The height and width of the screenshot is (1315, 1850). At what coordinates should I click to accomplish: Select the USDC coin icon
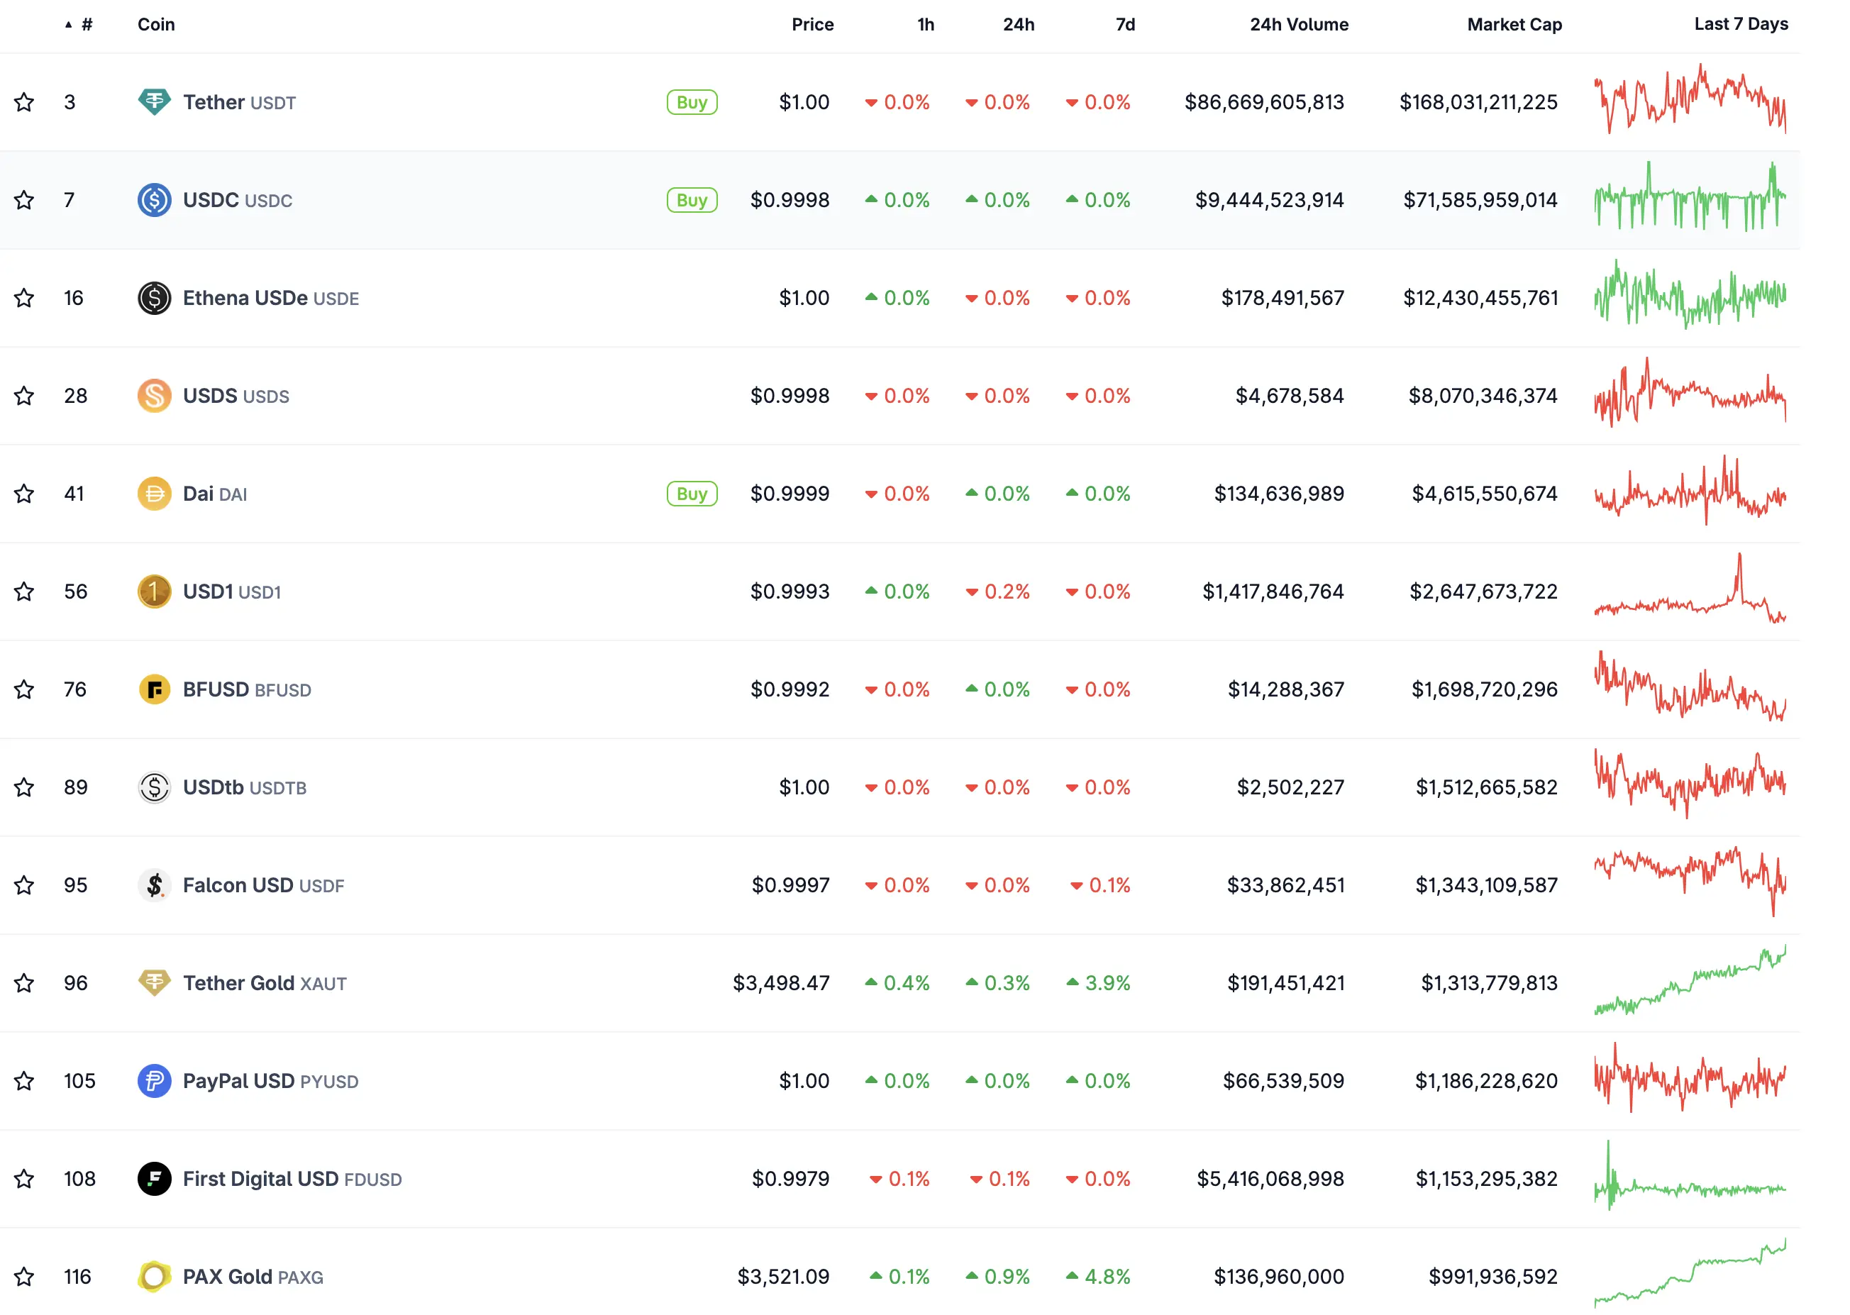pos(154,199)
